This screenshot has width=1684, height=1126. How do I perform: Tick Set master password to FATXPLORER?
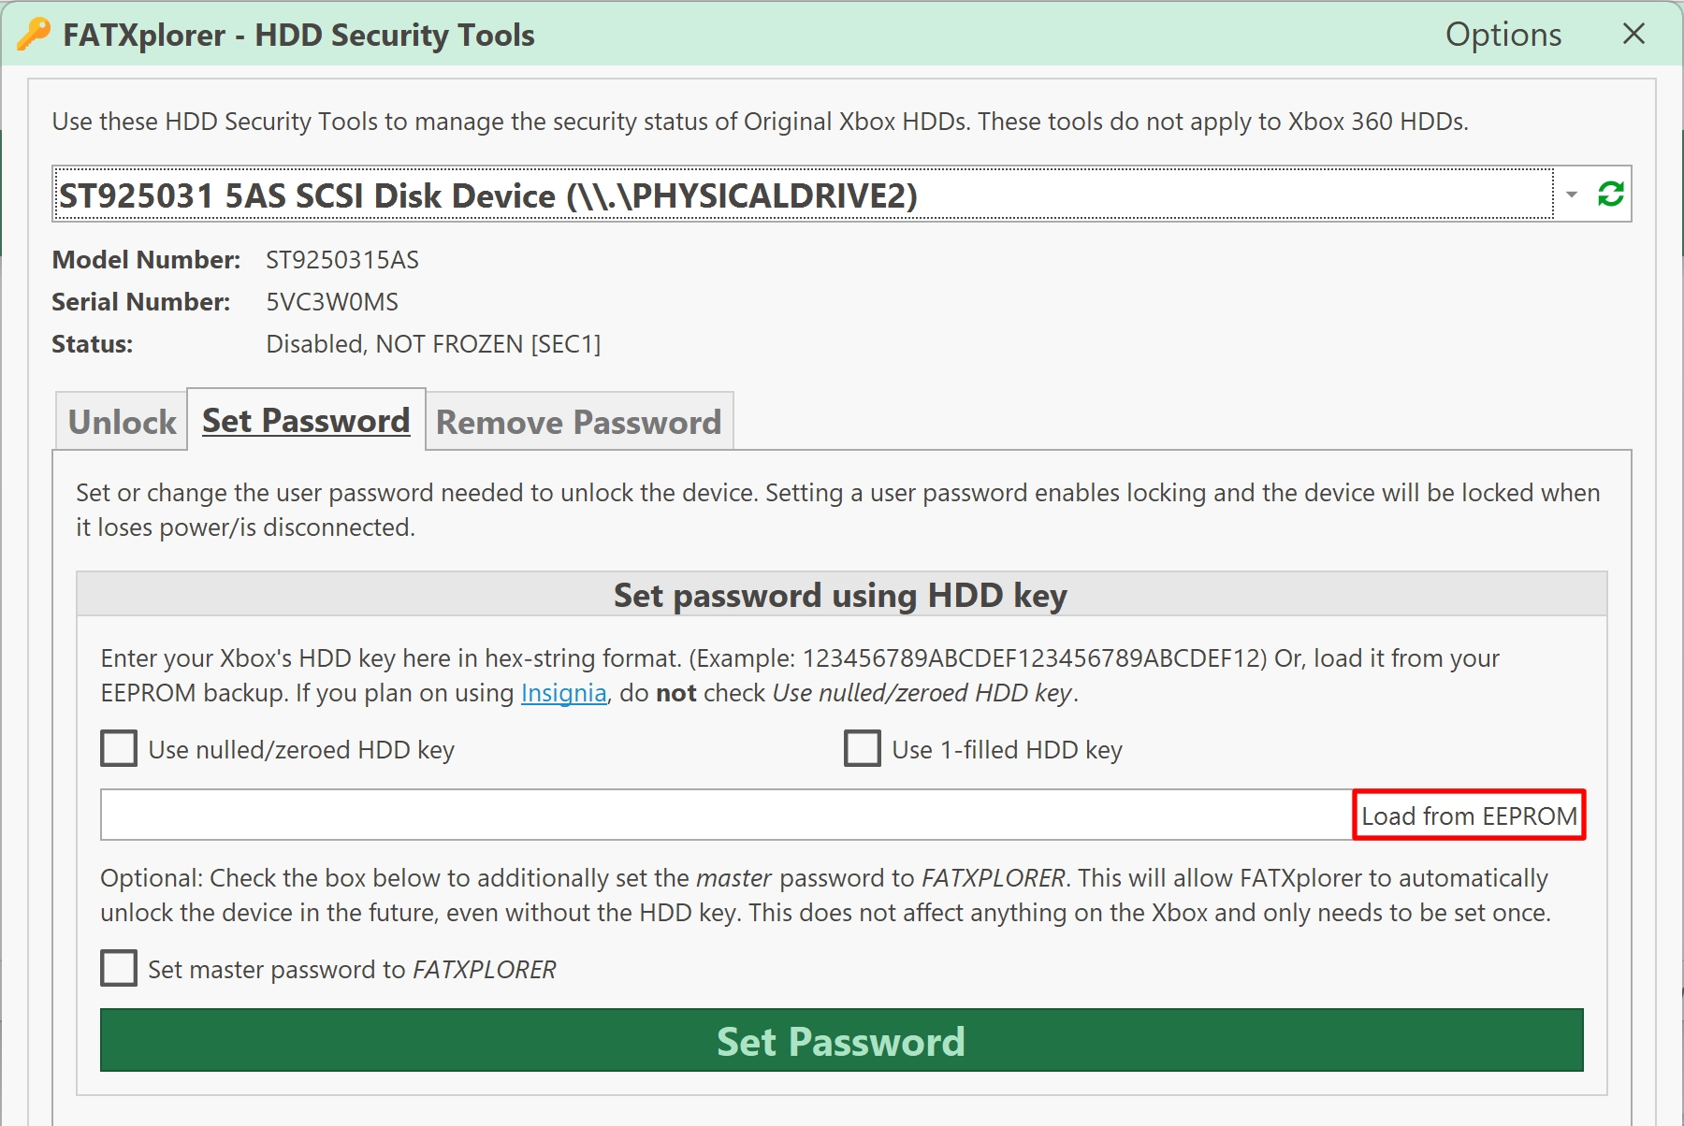pyautogui.click(x=119, y=969)
